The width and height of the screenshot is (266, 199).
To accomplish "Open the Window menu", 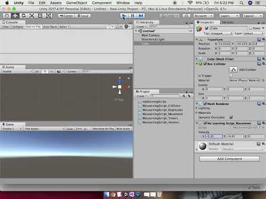I will (123, 3).
